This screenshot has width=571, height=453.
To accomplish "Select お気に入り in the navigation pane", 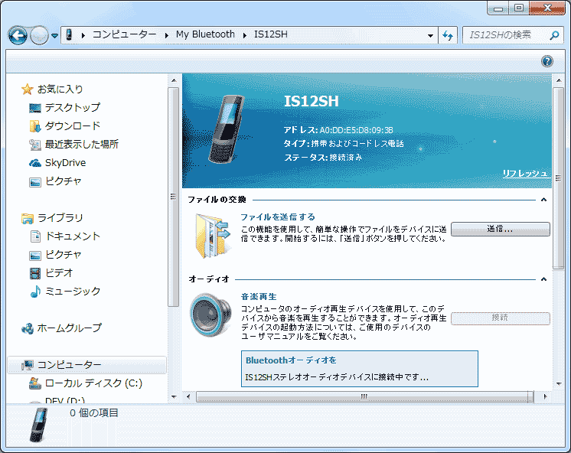I will pos(60,90).
